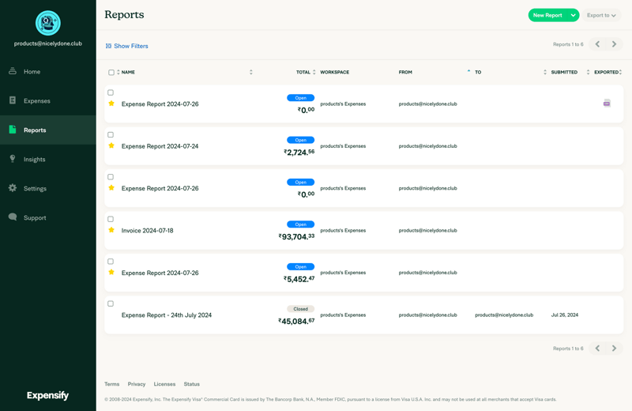Click the exported CSV file icon in first row
The image size is (632, 411).
pos(607,104)
